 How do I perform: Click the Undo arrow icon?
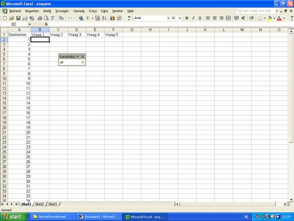[x=70, y=18]
